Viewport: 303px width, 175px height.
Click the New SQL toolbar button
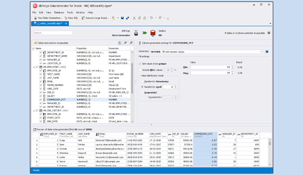[71, 18]
